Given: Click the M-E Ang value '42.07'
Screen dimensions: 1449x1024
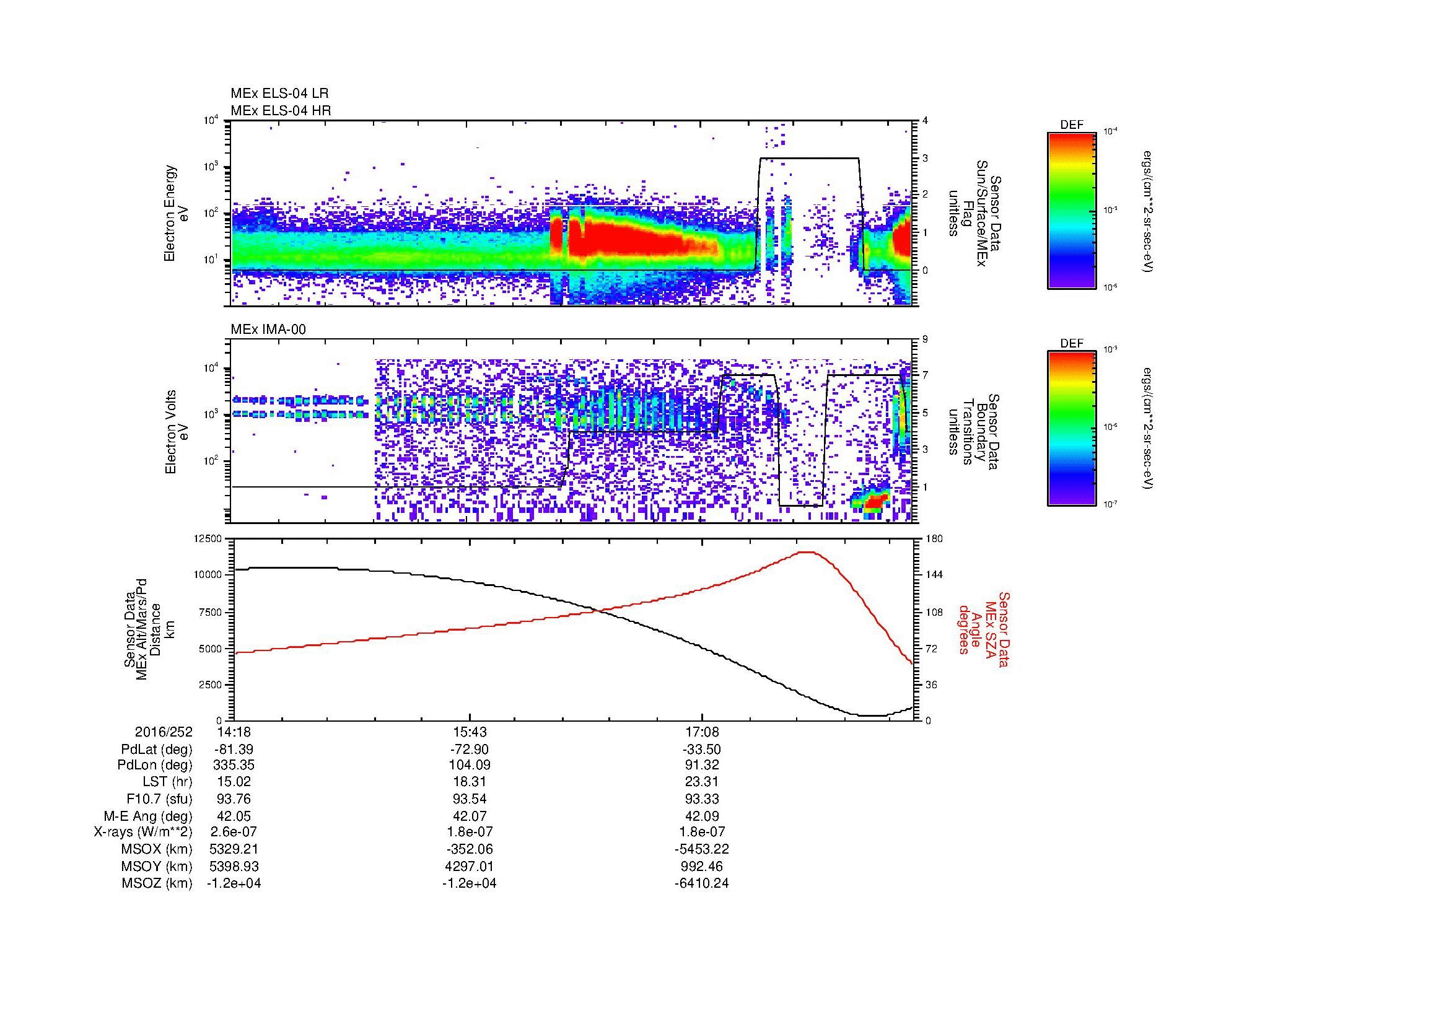Looking at the screenshot, I should click(470, 816).
